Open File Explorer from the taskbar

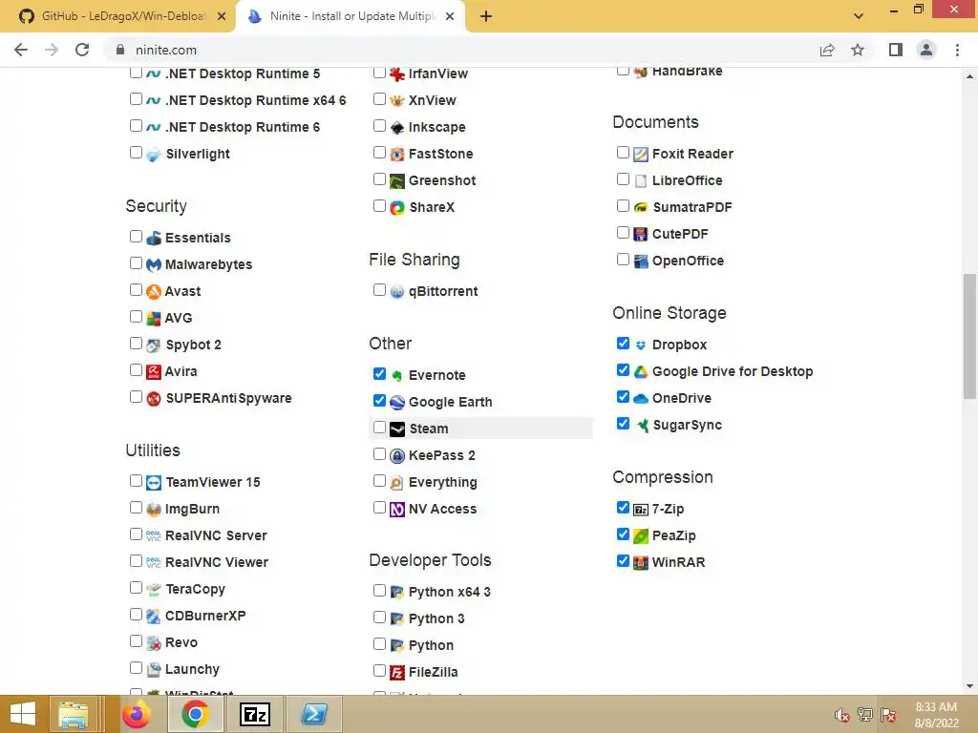[x=73, y=714]
